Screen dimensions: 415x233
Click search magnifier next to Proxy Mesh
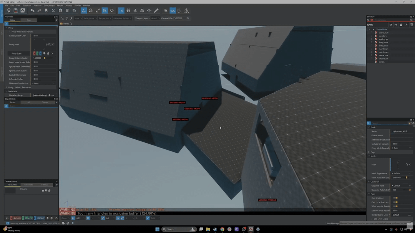[x=50, y=45]
